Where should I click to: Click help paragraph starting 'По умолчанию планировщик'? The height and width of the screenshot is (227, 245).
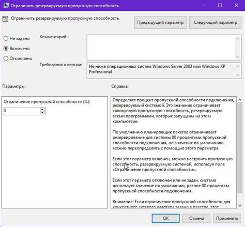tap(170, 140)
